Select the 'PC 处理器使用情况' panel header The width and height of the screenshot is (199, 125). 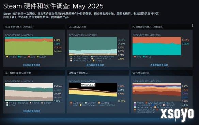pos(162,27)
